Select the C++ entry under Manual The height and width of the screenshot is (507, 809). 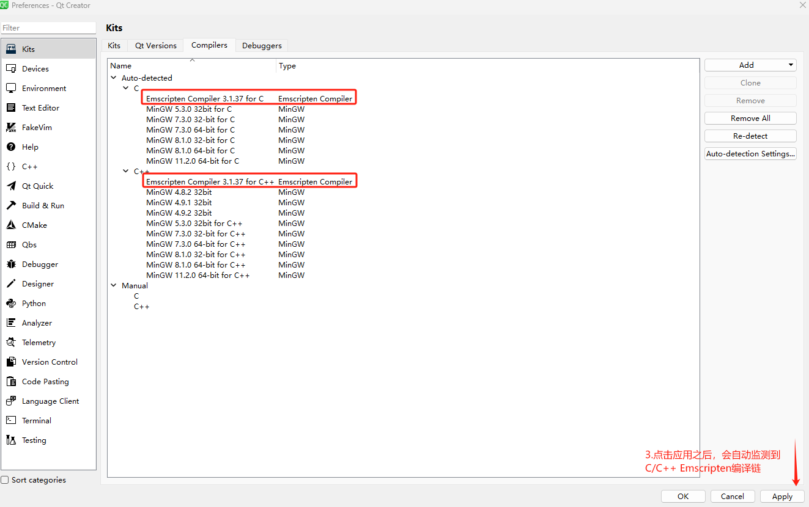point(141,306)
